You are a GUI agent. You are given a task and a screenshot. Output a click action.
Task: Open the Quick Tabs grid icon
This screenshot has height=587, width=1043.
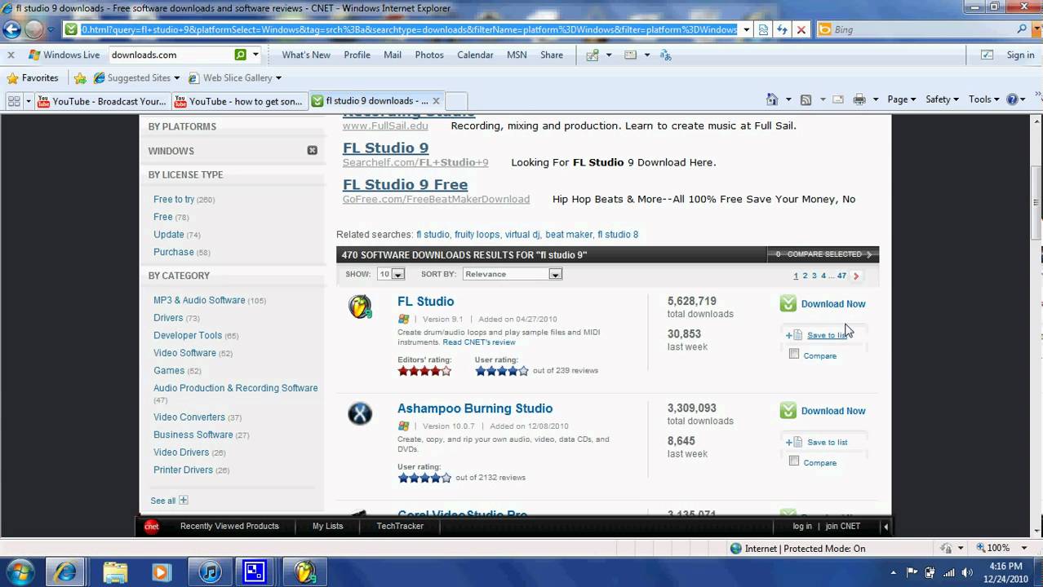tap(14, 101)
